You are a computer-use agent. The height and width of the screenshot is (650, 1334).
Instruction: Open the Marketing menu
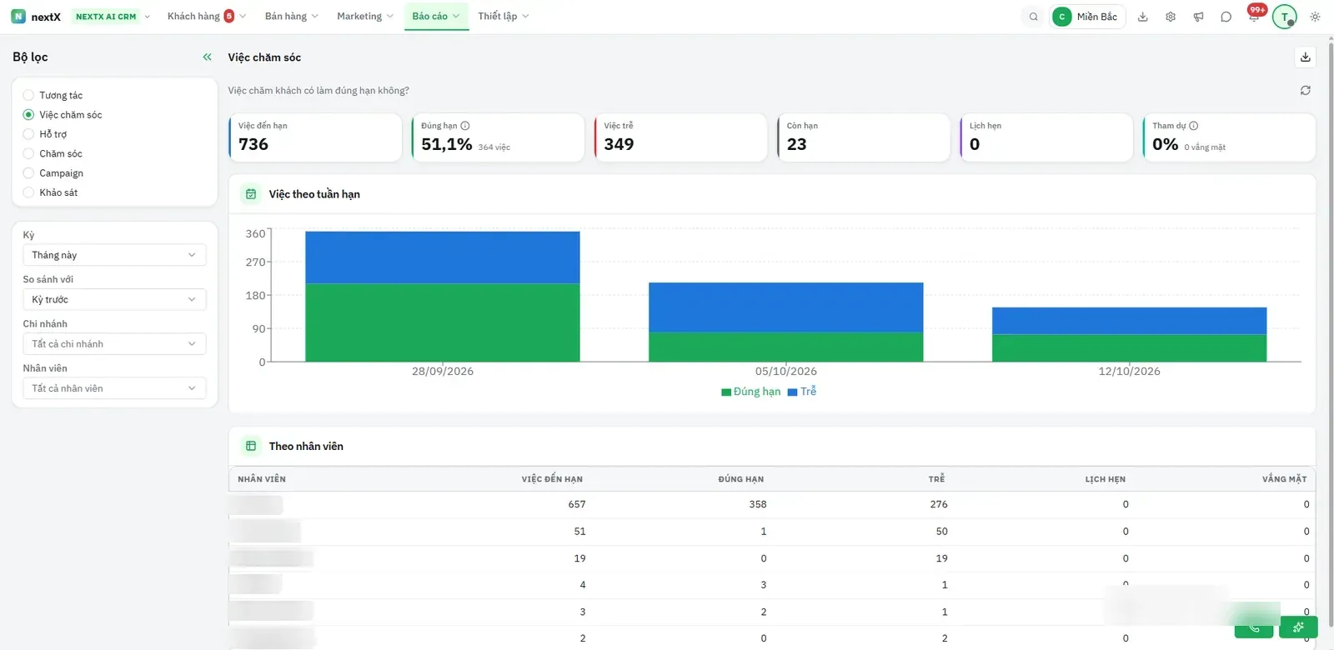click(x=364, y=17)
